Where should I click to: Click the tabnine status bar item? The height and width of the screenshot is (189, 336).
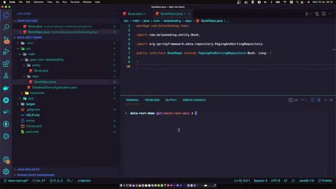84,181
